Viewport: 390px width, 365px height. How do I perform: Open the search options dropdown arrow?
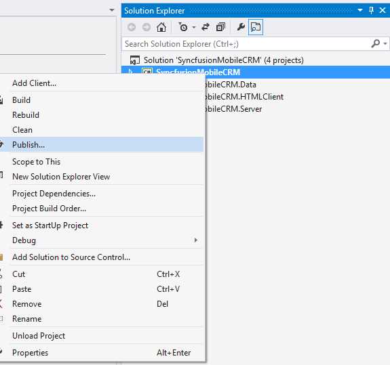point(385,44)
